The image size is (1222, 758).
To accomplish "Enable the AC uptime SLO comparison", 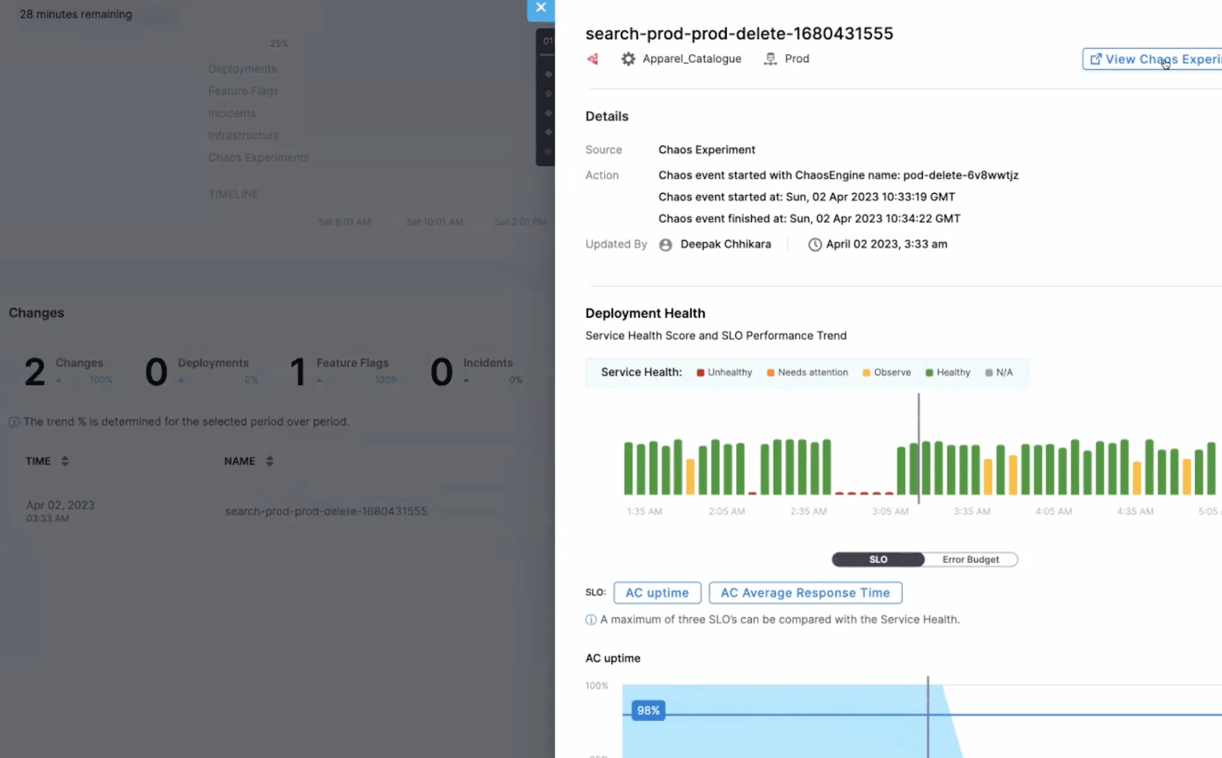I will pos(657,593).
